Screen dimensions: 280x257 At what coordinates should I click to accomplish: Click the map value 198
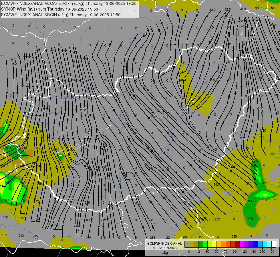pyautogui.click(x=5, y=235)
